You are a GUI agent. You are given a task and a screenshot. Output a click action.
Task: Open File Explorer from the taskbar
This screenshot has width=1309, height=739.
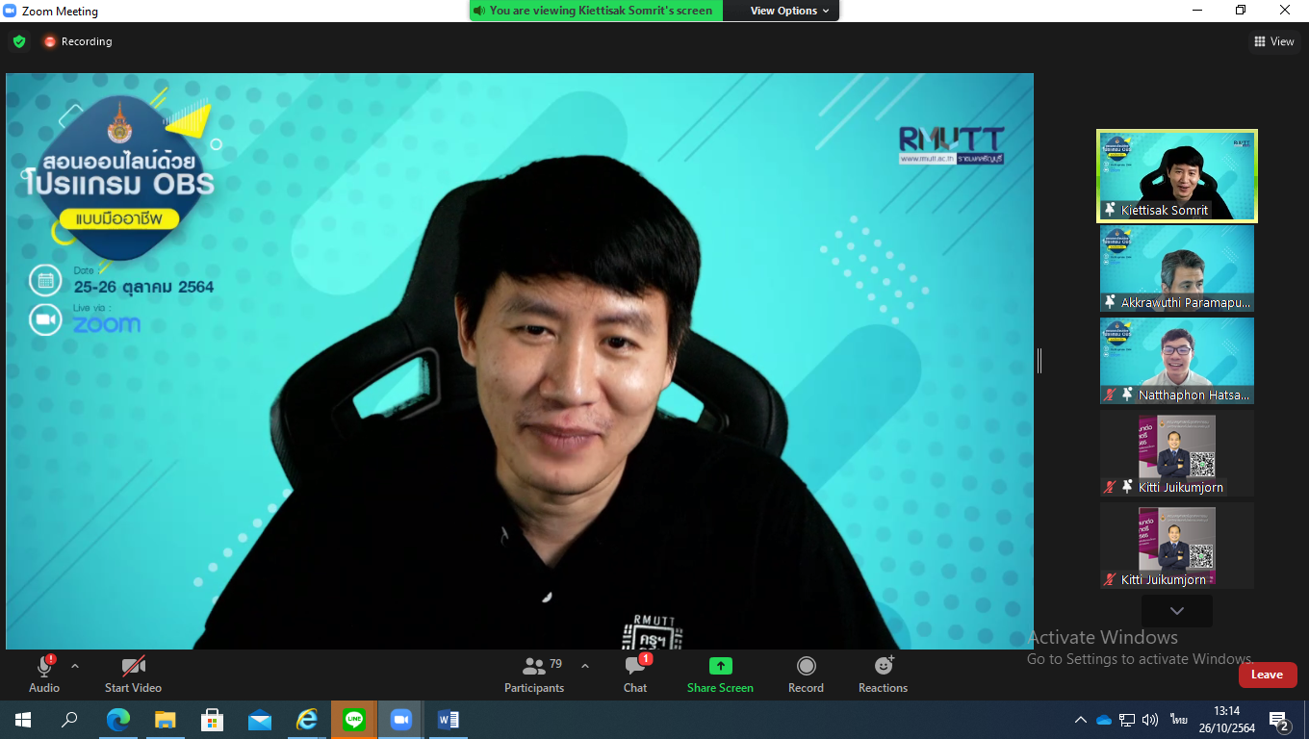(166, 720)
